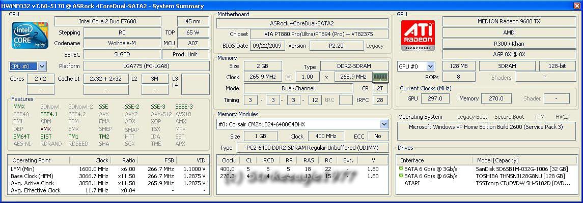Click the SSSE-3 feature label

click(184, 107)
